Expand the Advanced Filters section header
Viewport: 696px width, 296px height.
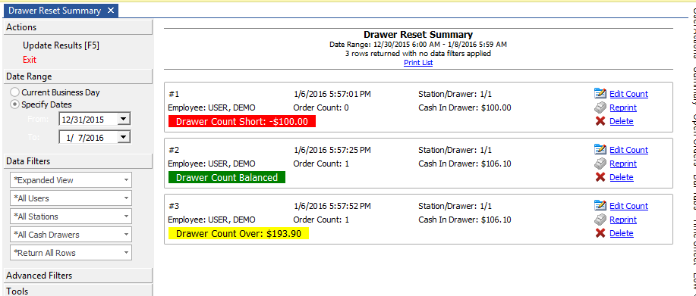77,276
